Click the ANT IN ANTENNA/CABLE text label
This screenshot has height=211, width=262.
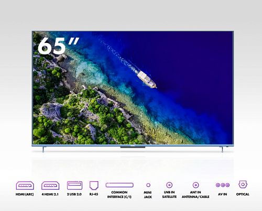click(x=195, y=195)
